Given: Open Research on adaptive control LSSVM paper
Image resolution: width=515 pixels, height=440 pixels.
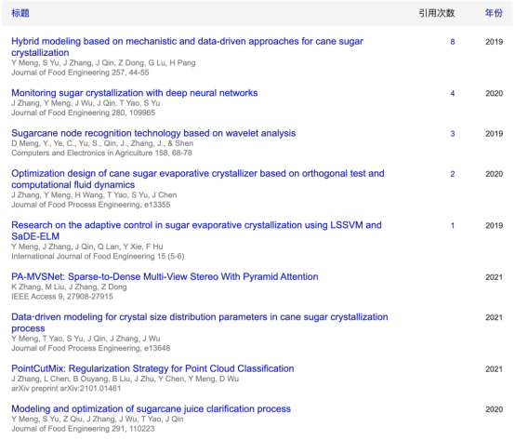Looking at the screenshot, I should [x=196, y=231].
